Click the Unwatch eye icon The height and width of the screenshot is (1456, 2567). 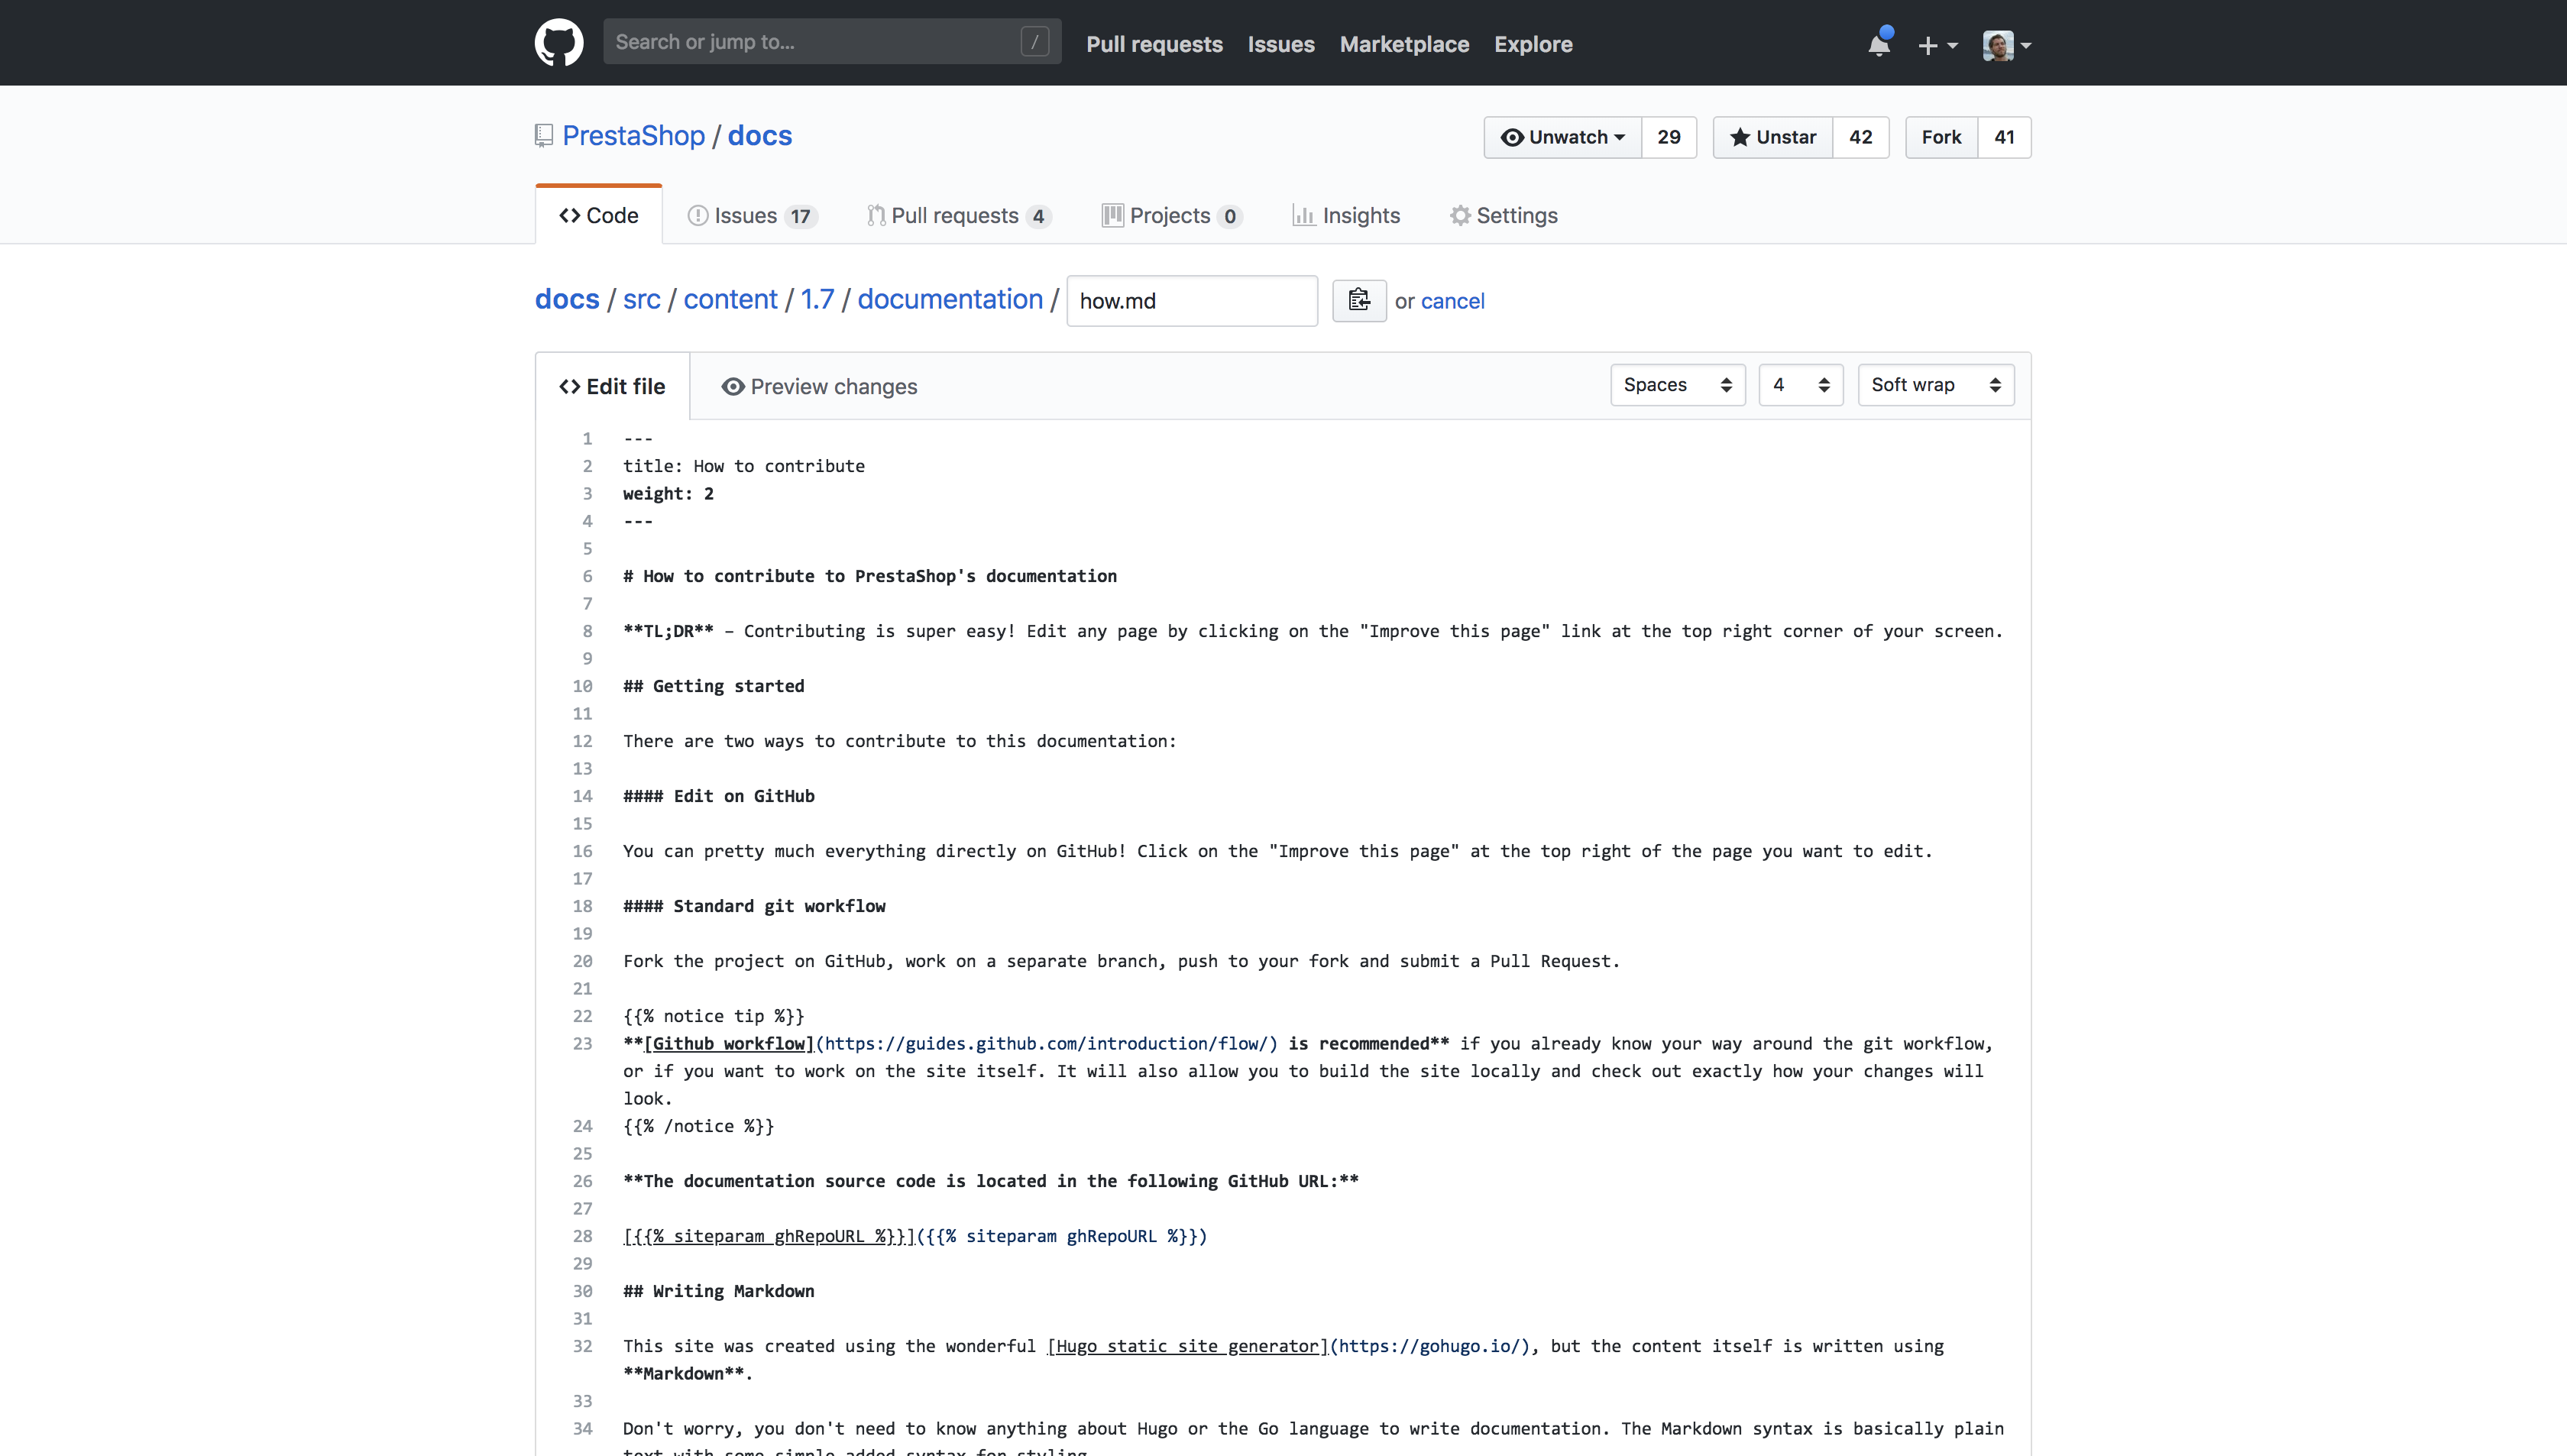1511,136
